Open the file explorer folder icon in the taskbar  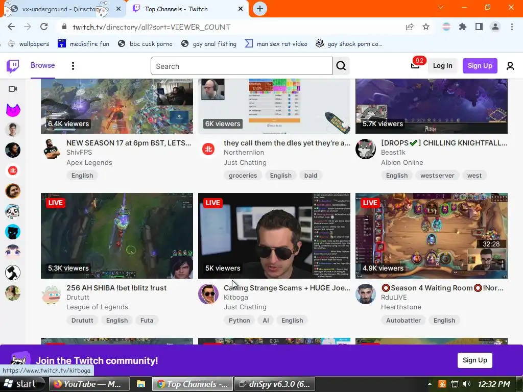(x=141, y=384)
